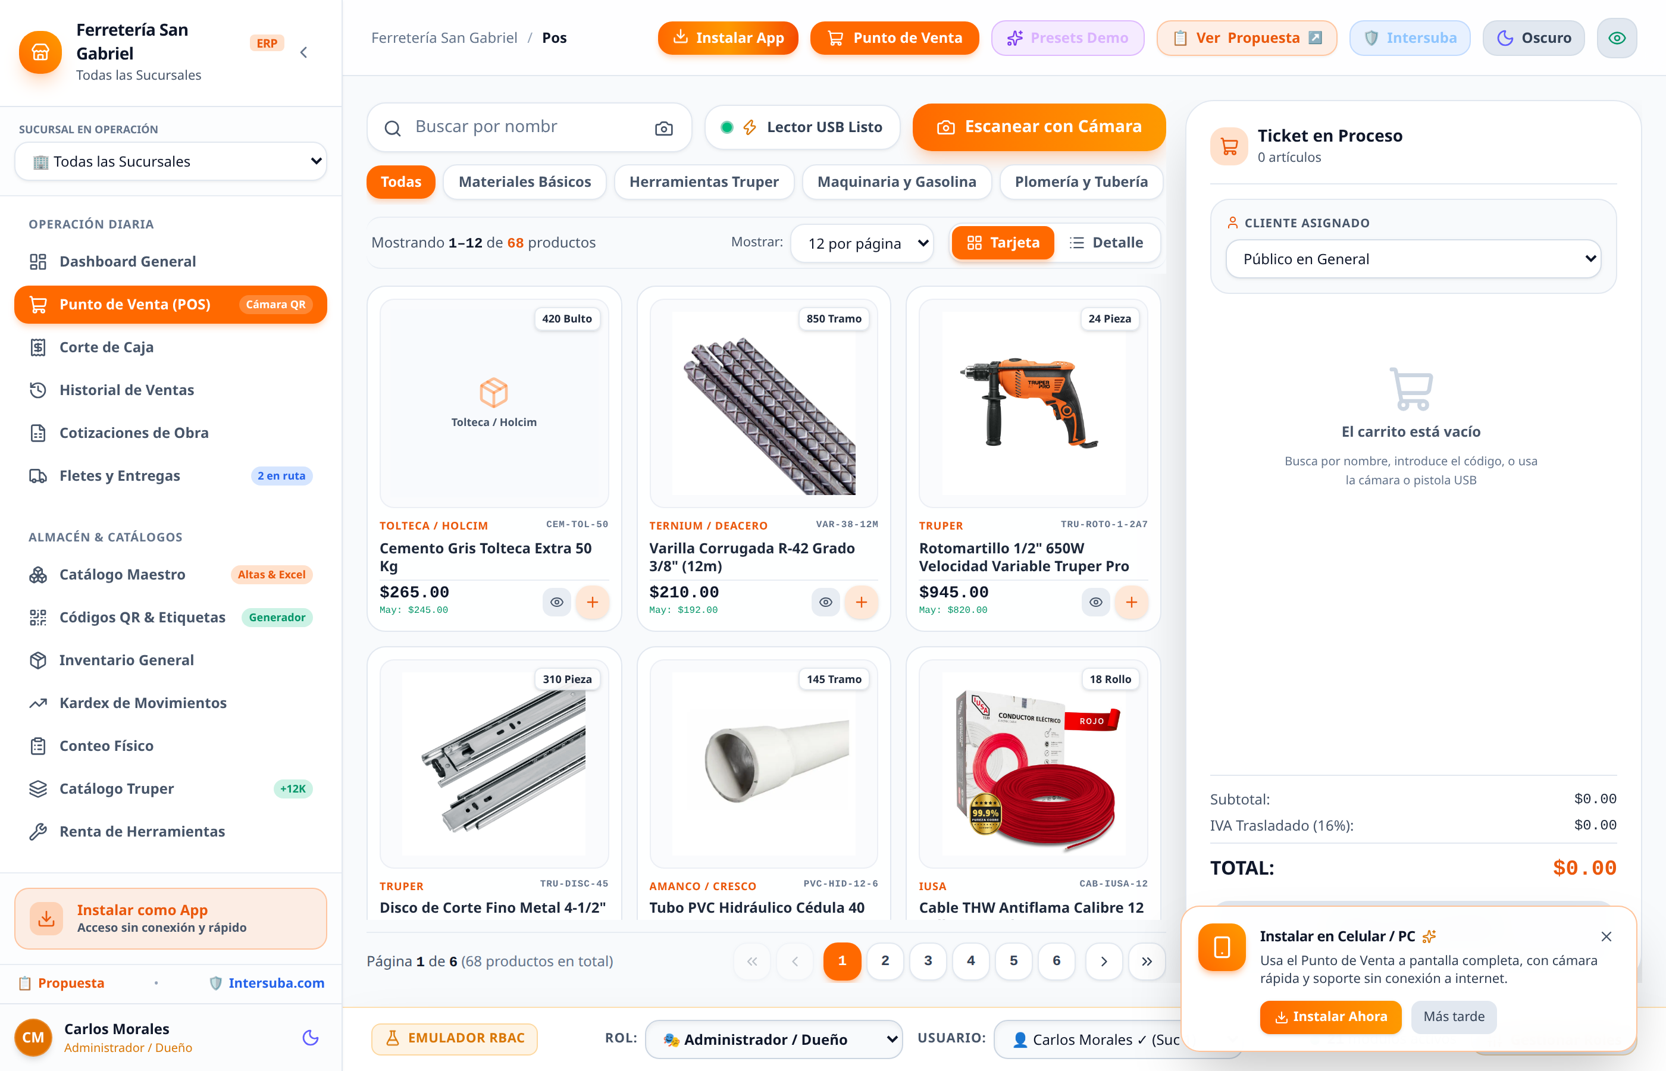1666x1071 pixels.
Task: Add Cemento Gris Tolteca to ticket
Action: point(593,602)
